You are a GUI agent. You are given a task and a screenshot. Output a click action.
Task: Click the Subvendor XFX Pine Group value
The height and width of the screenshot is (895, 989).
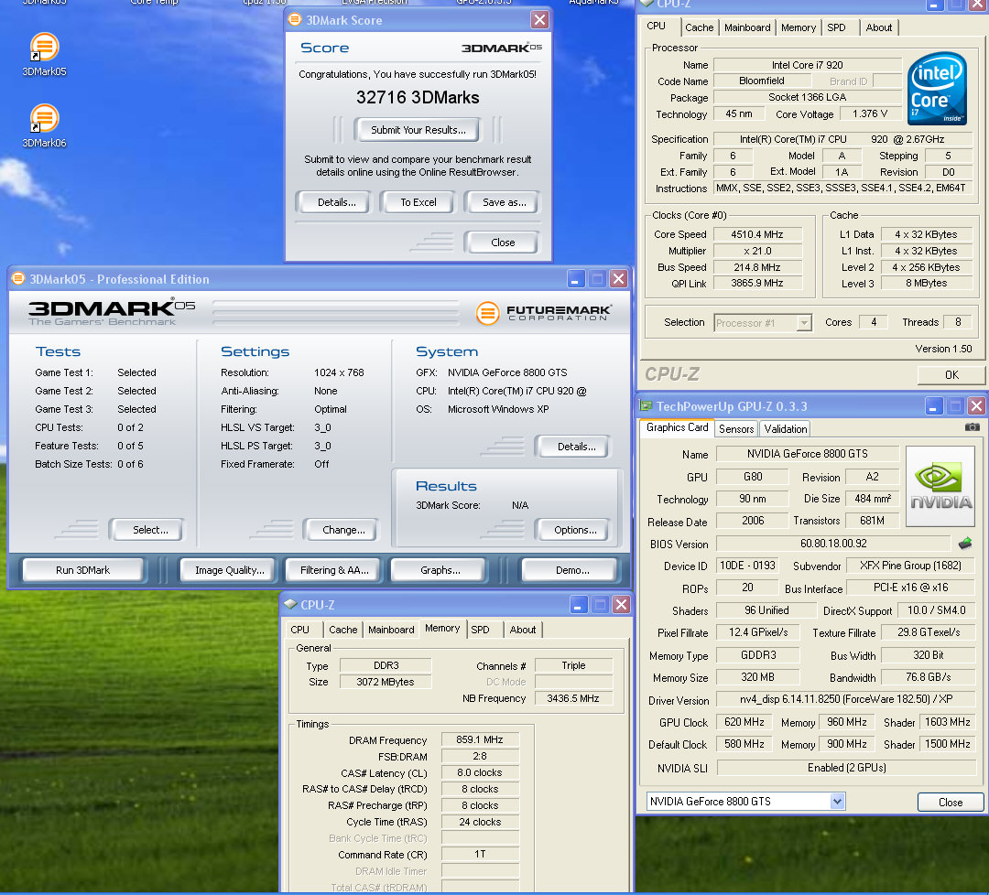(910, 566)
